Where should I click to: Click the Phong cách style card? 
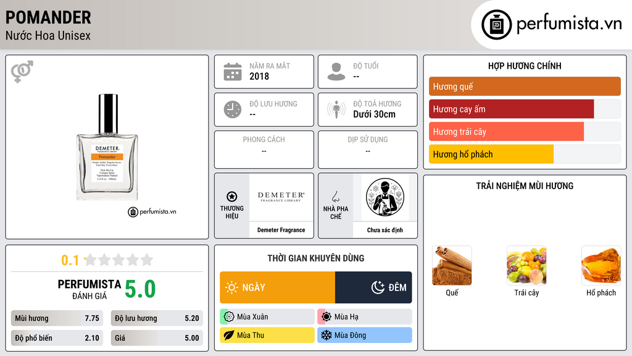[264, 150]
